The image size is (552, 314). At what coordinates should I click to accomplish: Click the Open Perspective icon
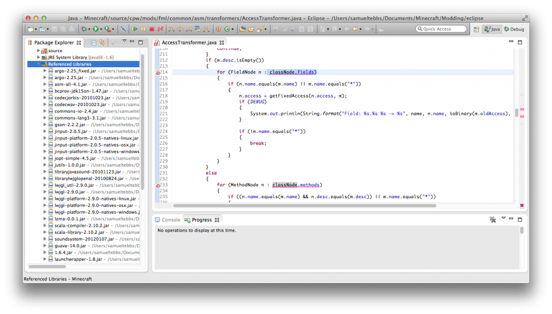point(477,30)
